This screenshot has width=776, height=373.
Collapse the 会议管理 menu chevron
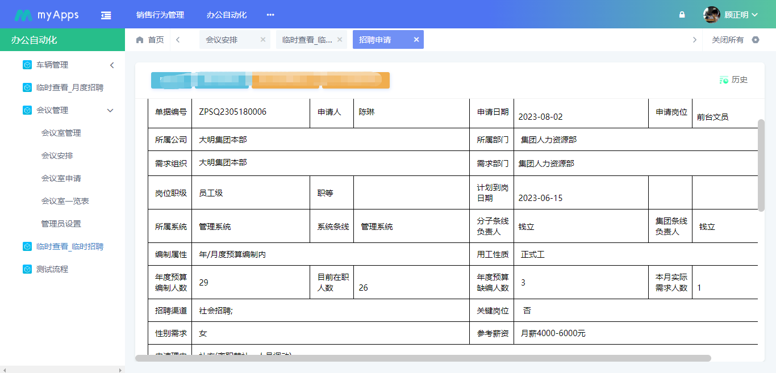[110, 110]
